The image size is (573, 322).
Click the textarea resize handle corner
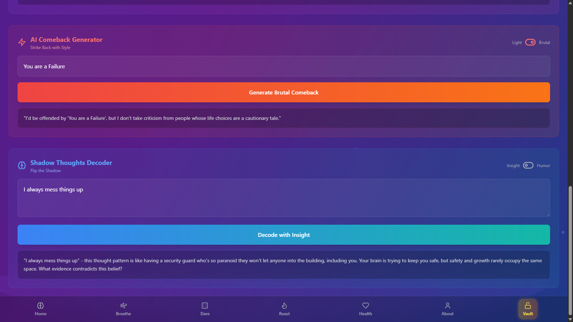tap(548, 214)
